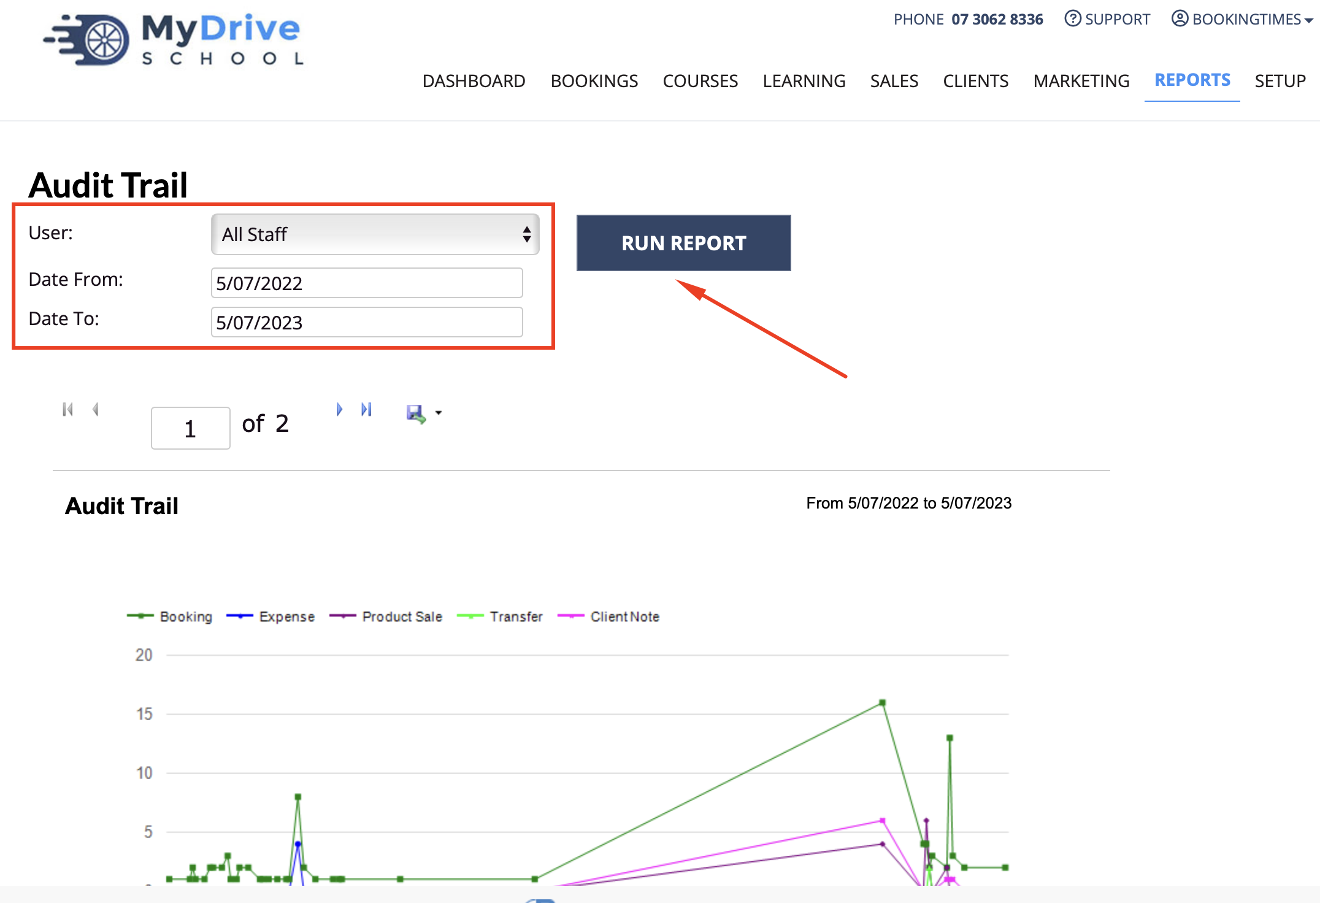The image size is (1320, 903).
Task: Open the Clients menu
Action: coord(975,81)
